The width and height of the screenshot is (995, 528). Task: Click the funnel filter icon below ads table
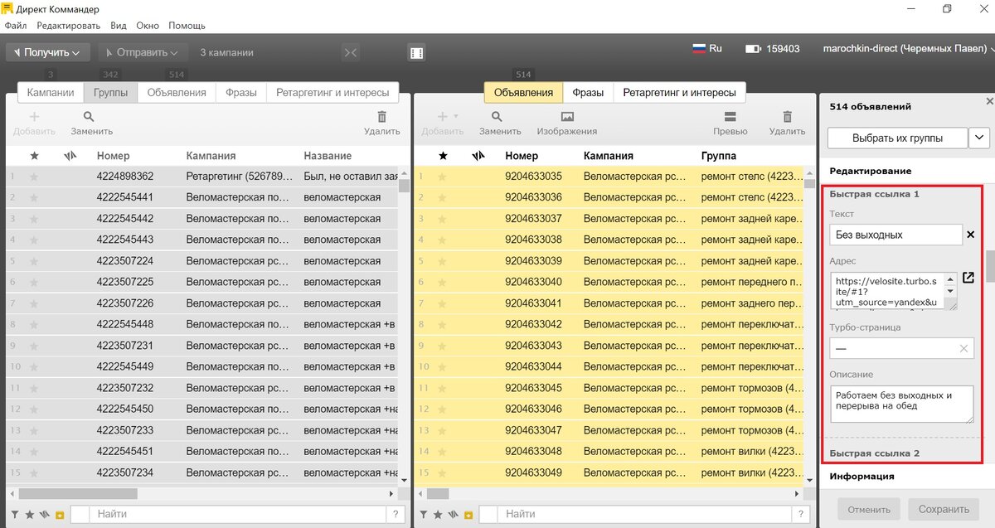pyautogui.click(x=424, y=515)
